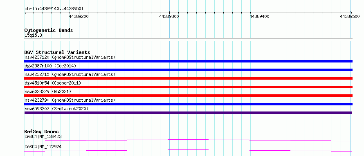This screenshot has width=364, height=156.
Task: Click the blue bar under nsv4232790
Action: [188, 104]
